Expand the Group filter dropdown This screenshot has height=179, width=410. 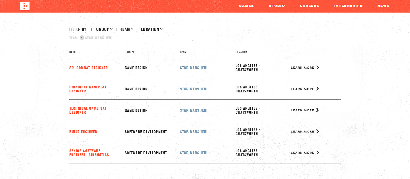coord(104,29)
